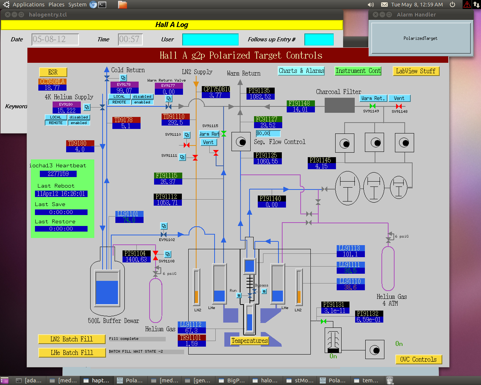Image resolution: width=481 pixels, height=385 pixels.
Task: Launch terminal from top panel
Action: click(102, 5)
